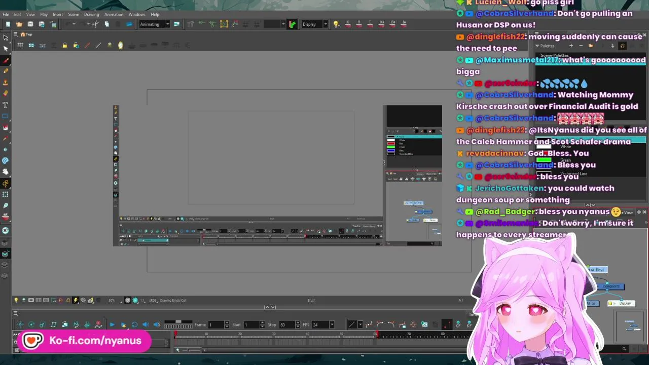Viewport: 649px width, 365px height.
Task: Select the Hand pan tool
Action: tap(6, 171)
